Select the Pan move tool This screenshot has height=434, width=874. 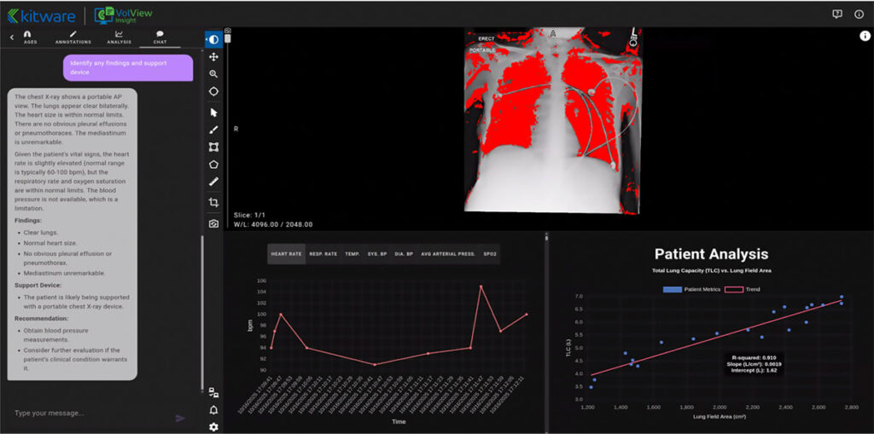click(x=213, y=57)
